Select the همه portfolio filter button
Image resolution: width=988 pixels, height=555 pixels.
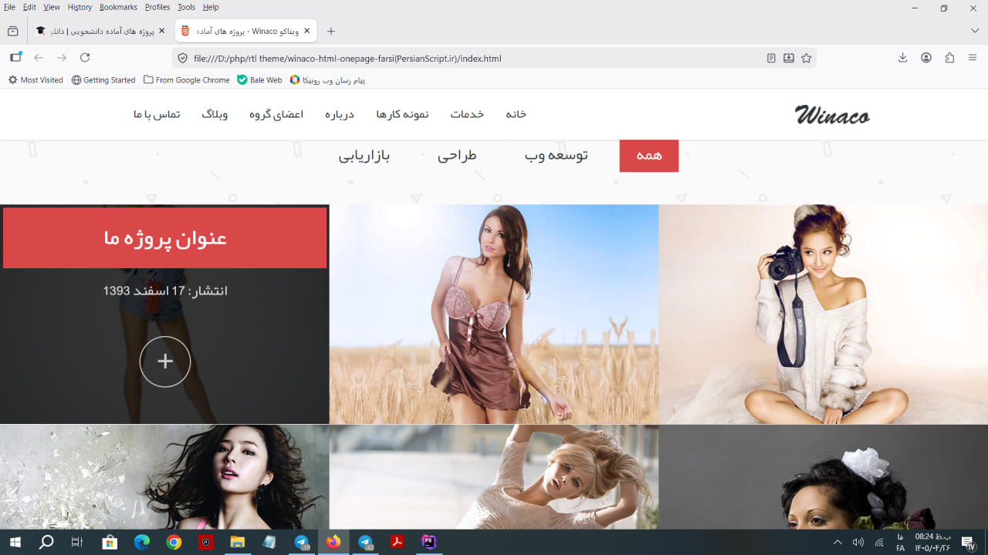click(649, 156)
